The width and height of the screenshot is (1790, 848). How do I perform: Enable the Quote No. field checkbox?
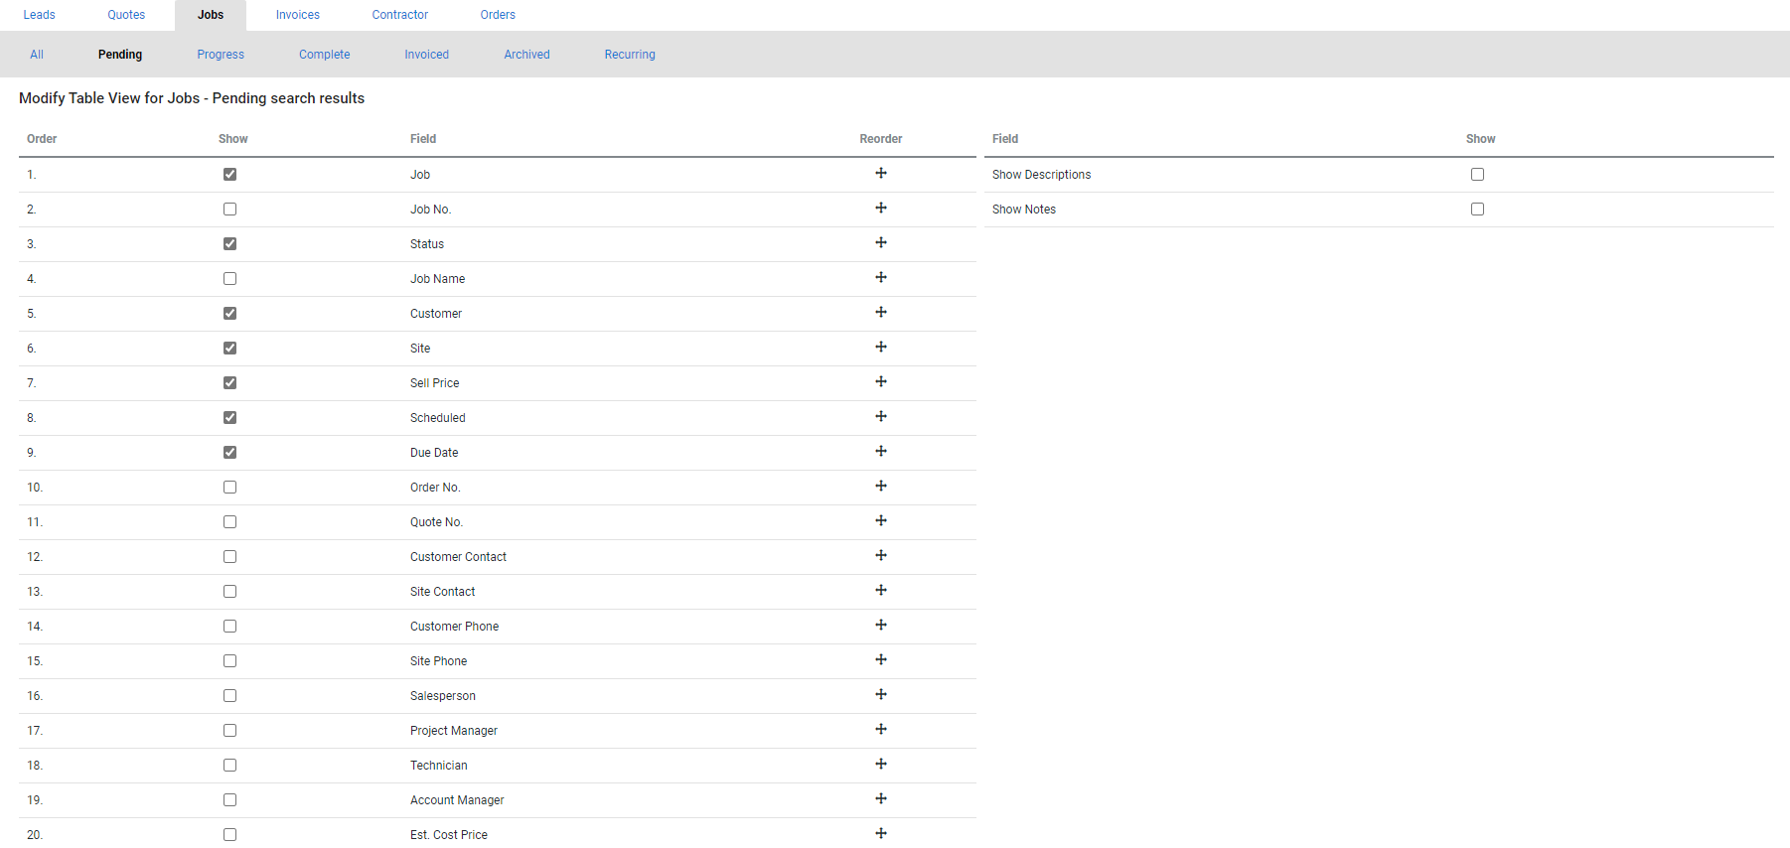(x=230, y=521)
